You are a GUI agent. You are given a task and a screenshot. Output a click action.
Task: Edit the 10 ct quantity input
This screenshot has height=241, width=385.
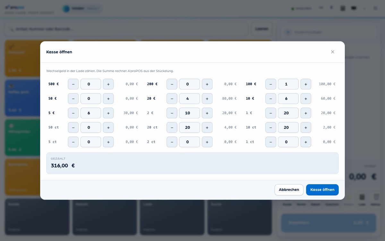288,128
